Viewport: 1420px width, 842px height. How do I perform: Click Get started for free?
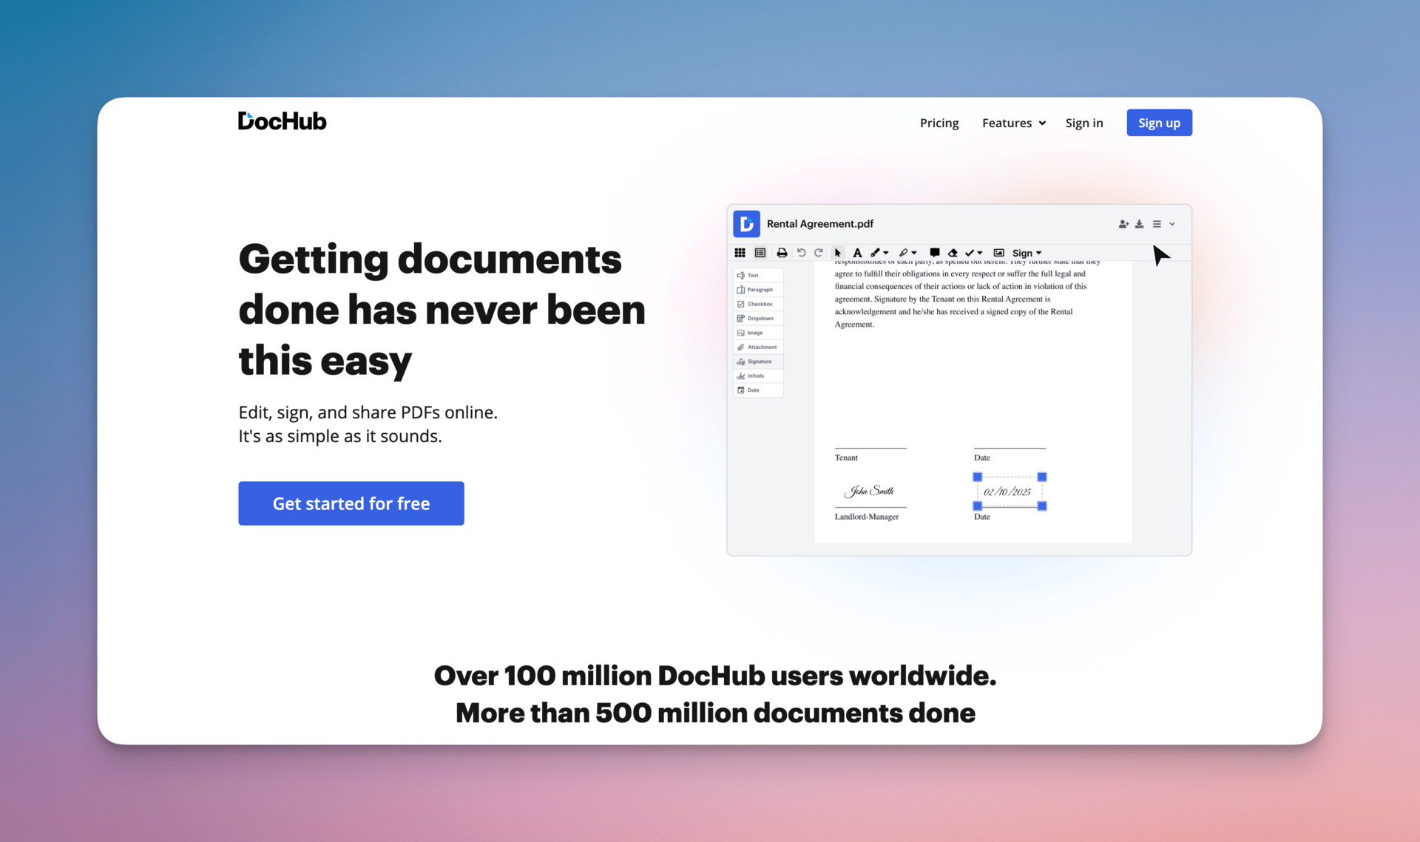click(x=351, y=503)
